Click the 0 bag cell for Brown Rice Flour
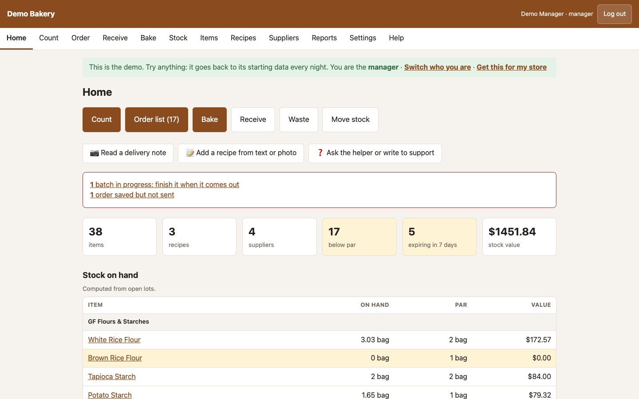639x399 pixels. pos(380,358)
